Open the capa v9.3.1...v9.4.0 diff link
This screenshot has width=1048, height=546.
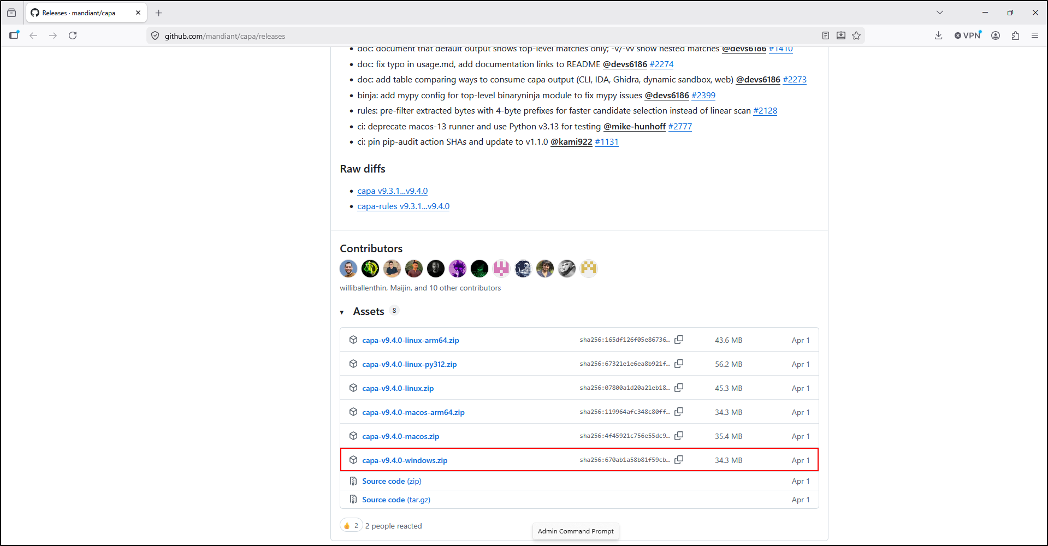tap(393, 191)
